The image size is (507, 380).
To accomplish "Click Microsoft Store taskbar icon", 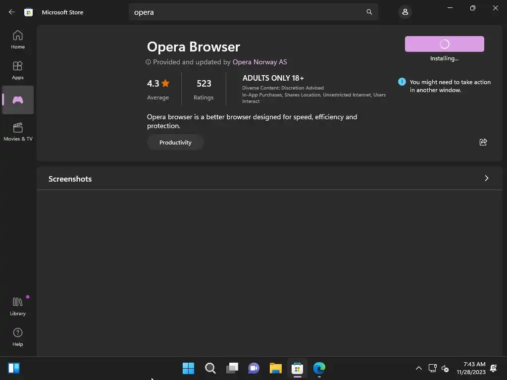I will [x=297, y=368].
